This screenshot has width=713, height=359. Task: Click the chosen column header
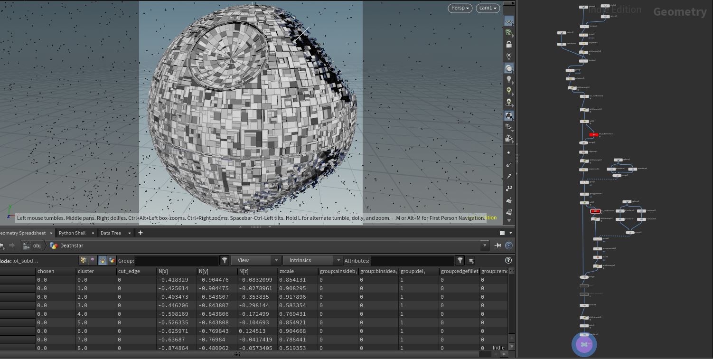(x=56, y=271)
